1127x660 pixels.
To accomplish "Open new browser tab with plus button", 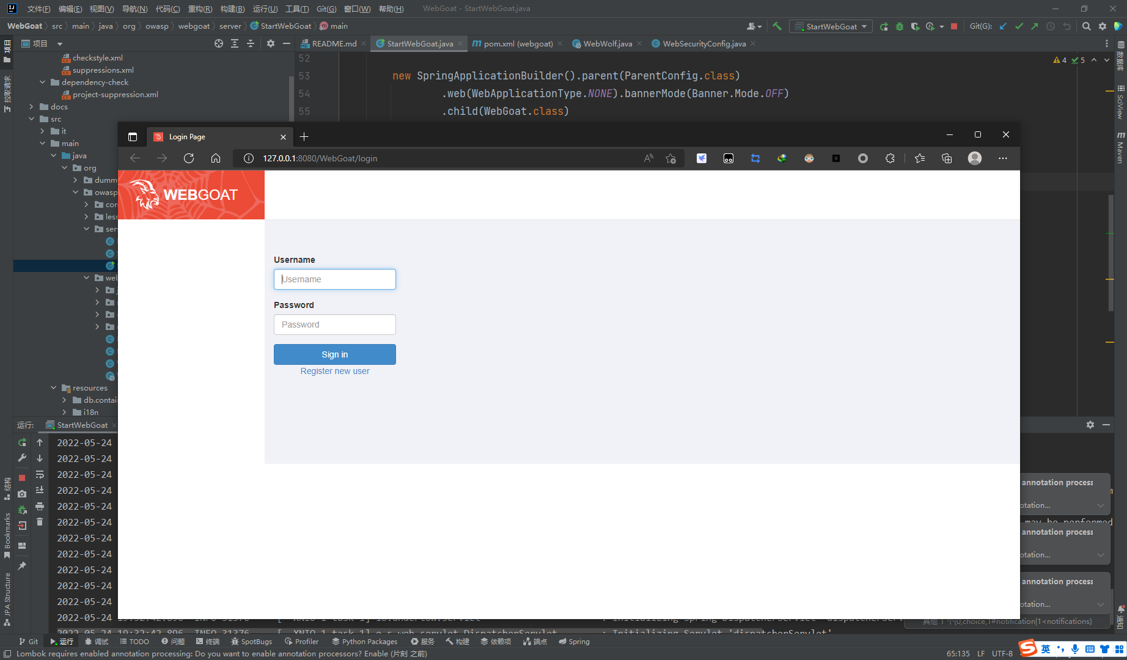I will tap(304, 136).
